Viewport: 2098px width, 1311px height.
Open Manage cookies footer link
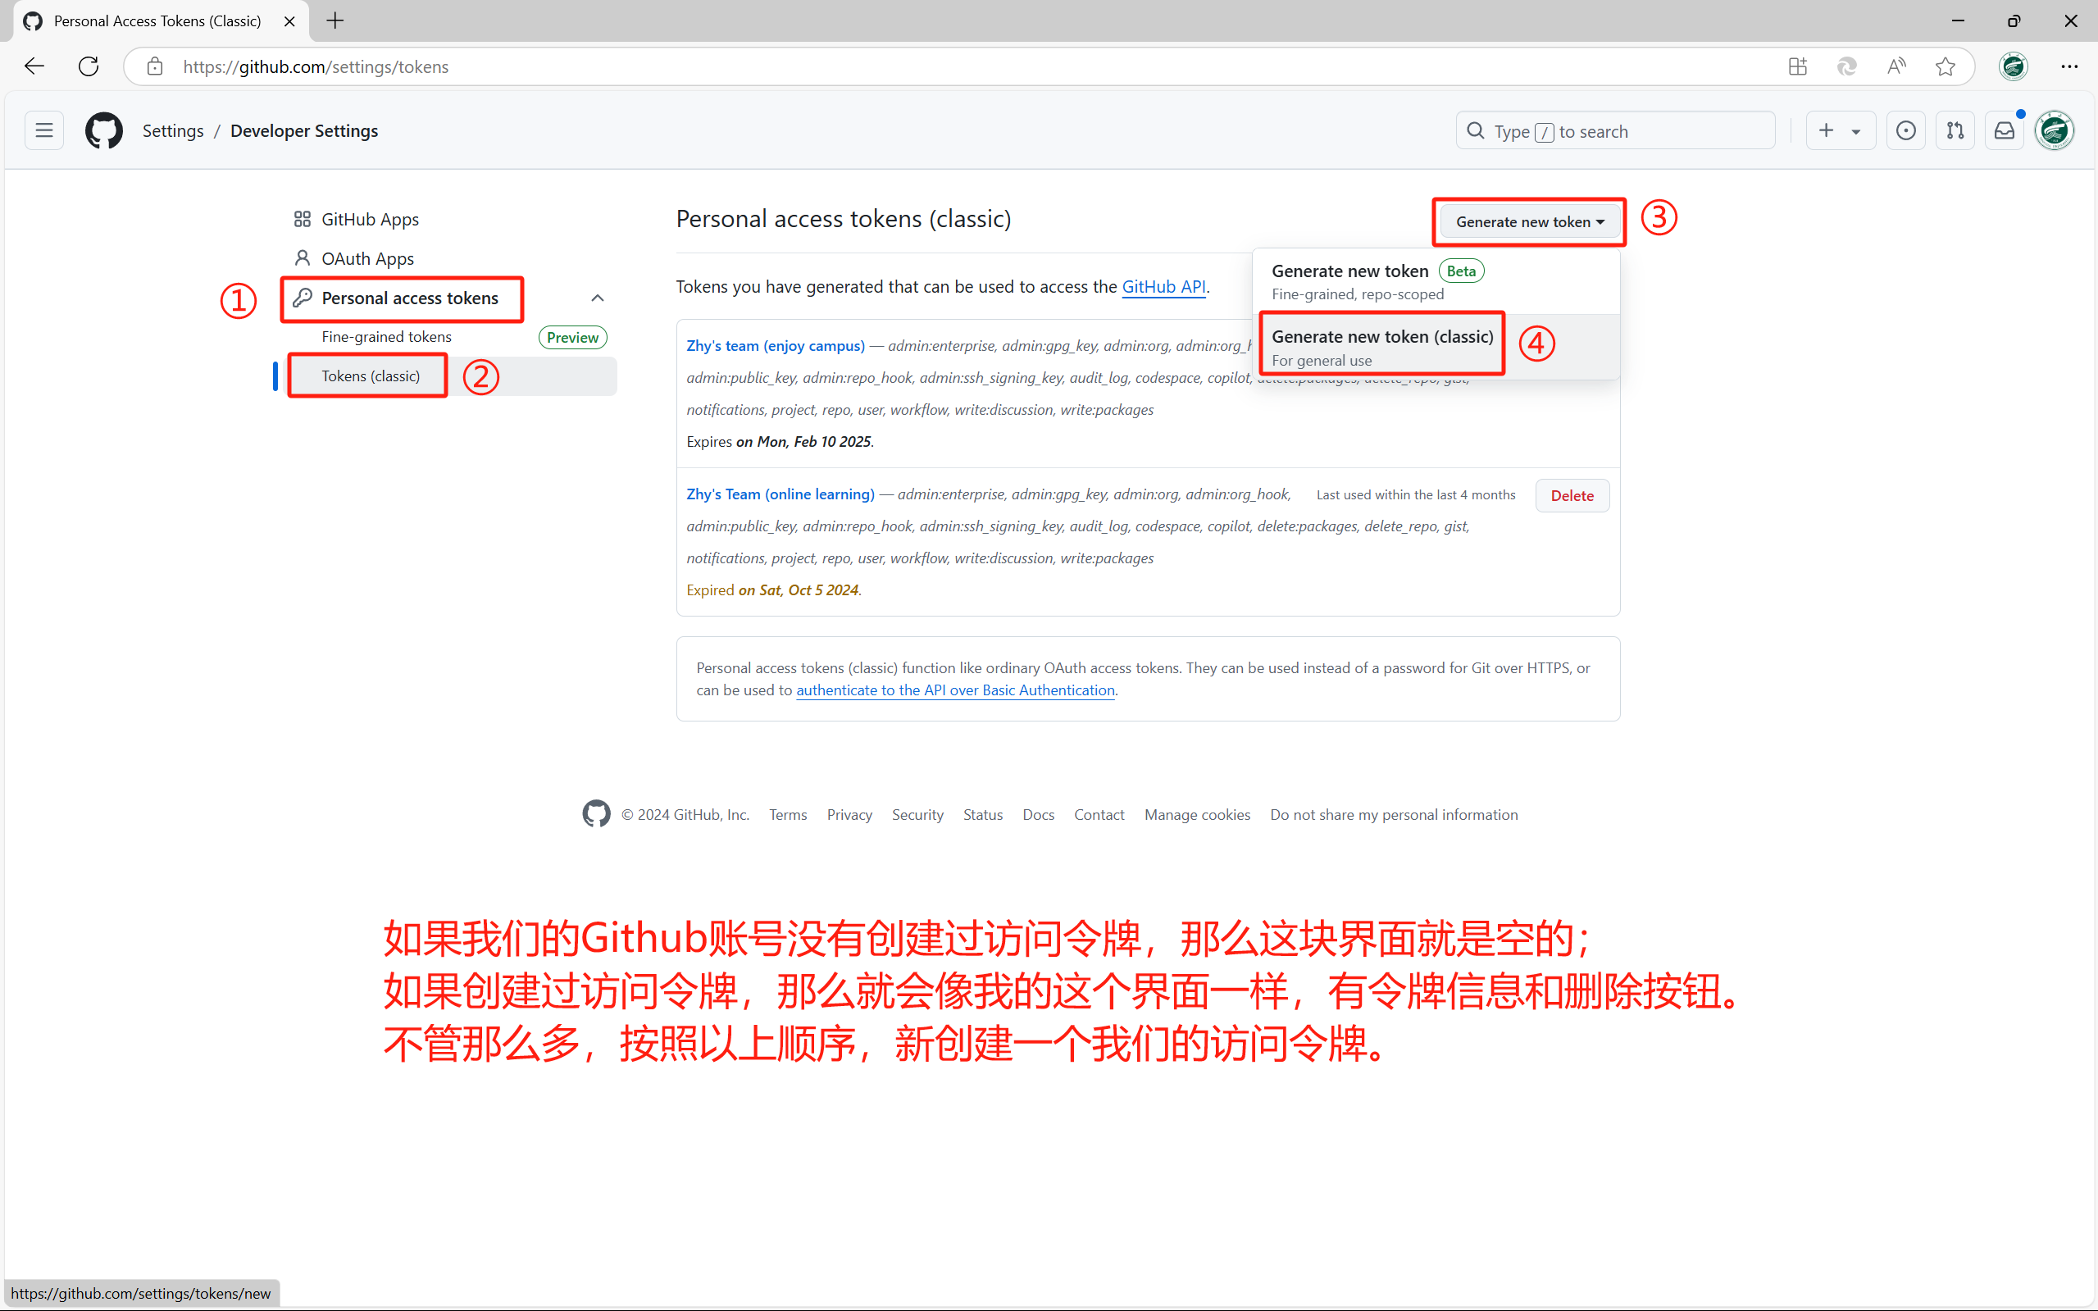click(1197, 814)
